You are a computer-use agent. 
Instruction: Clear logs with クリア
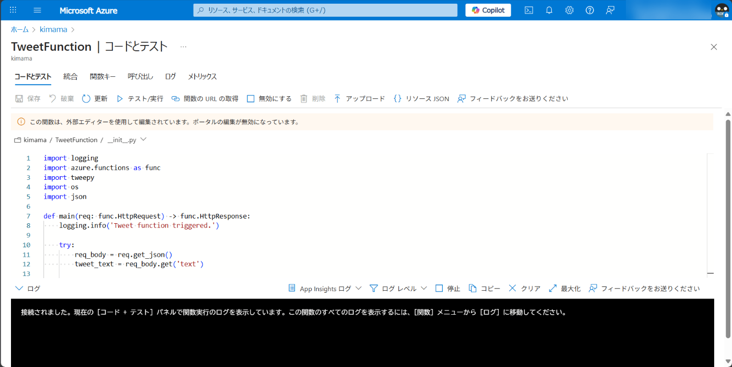pos(524,289)
